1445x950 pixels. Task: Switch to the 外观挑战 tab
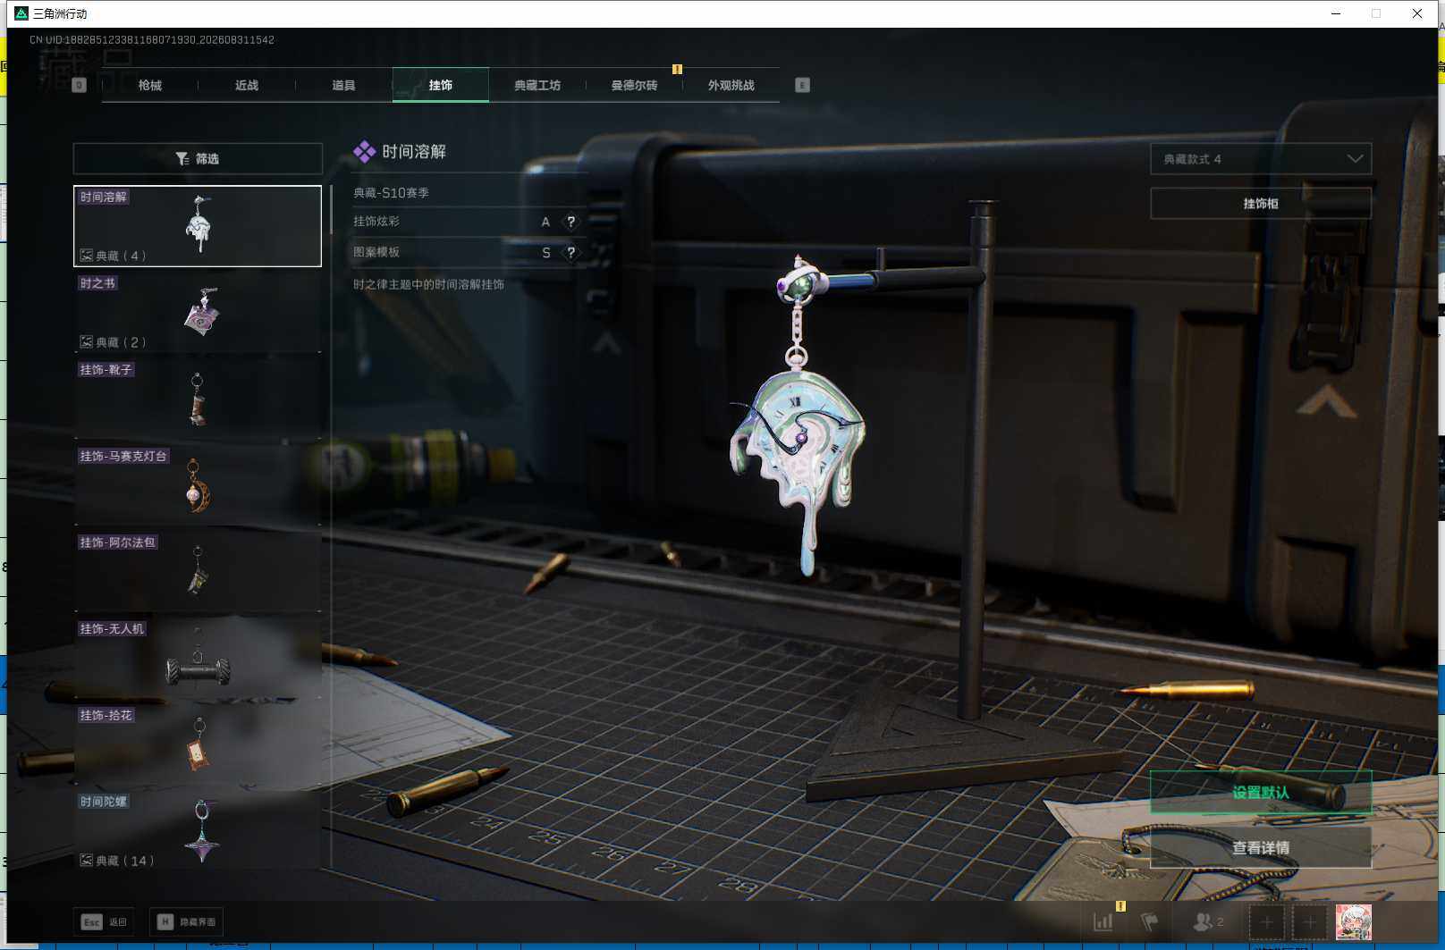[x=731, y=85]
